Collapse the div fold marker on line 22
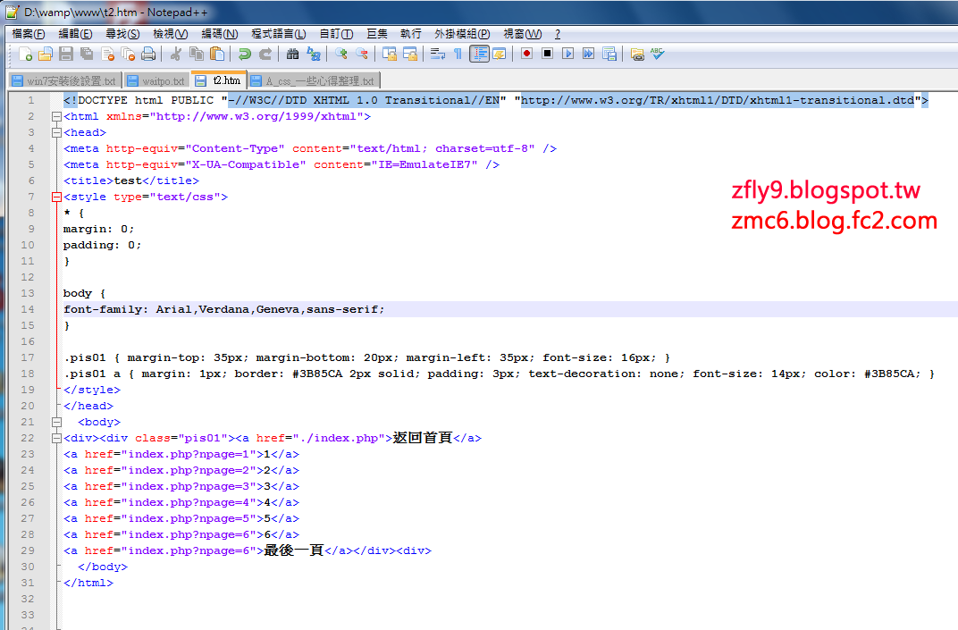 click(x=56, y=438)
